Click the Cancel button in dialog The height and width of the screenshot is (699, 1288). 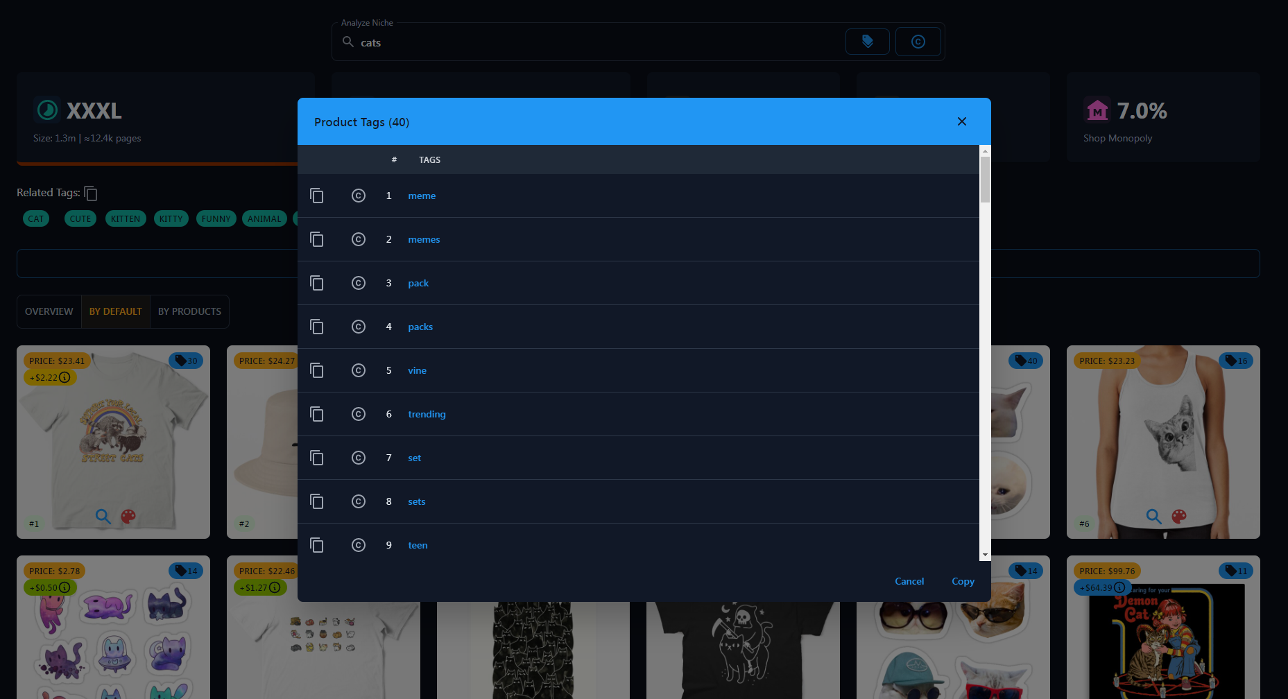(x=909, y=581)
